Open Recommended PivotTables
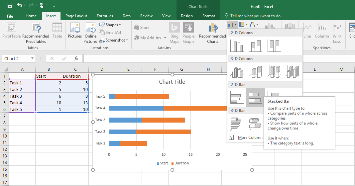 [x=36, y=33]
